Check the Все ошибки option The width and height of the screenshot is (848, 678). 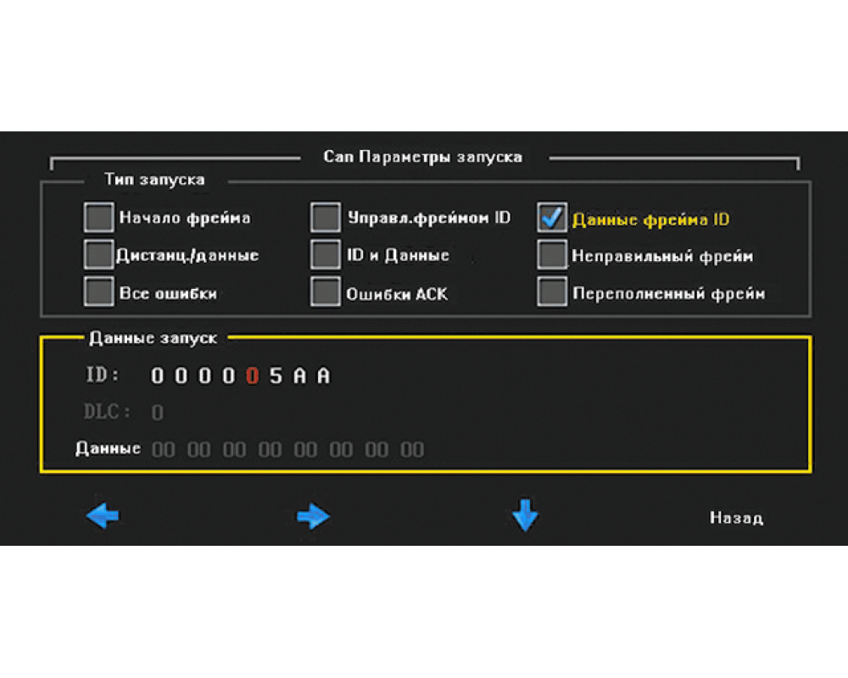tap(99, 292)
